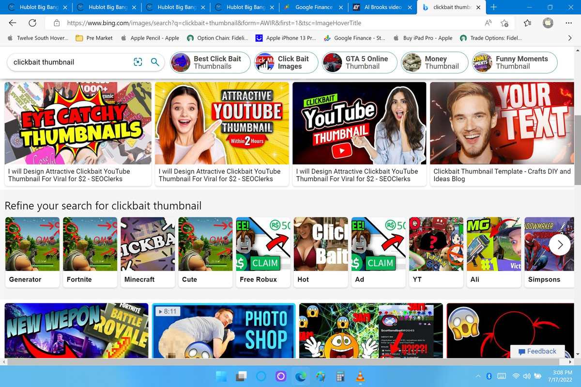Select GTA 5 Online Thumbnail suggestion
This screenshot has width=581, height=387.
click(359, 62)
